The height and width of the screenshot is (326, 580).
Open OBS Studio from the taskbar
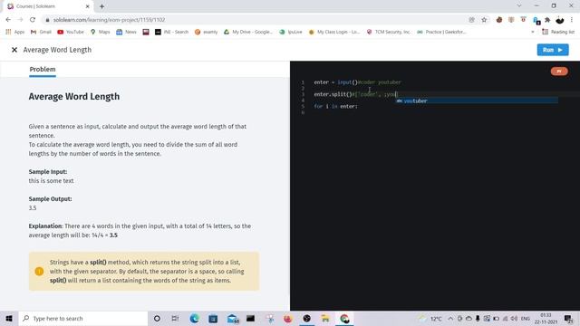[306, 318]
